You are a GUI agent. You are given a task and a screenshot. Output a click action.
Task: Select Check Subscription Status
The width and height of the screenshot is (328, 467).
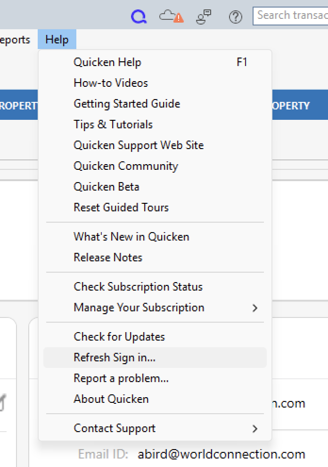[x=155, y=287]
